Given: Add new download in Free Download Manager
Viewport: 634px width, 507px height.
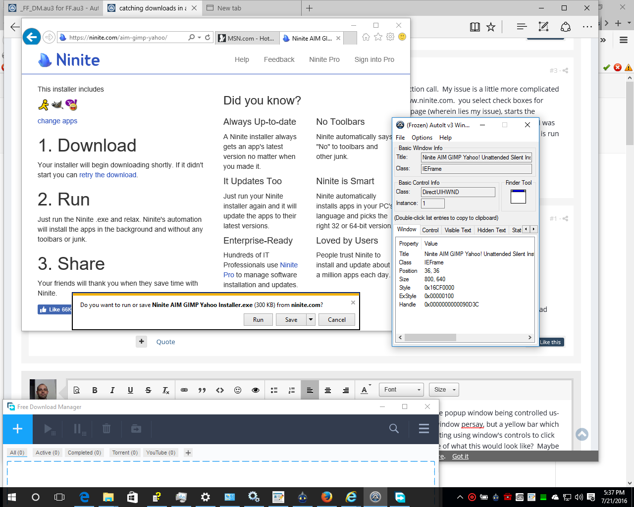Looking at the screenshot, I should click(x=18, y=429).
